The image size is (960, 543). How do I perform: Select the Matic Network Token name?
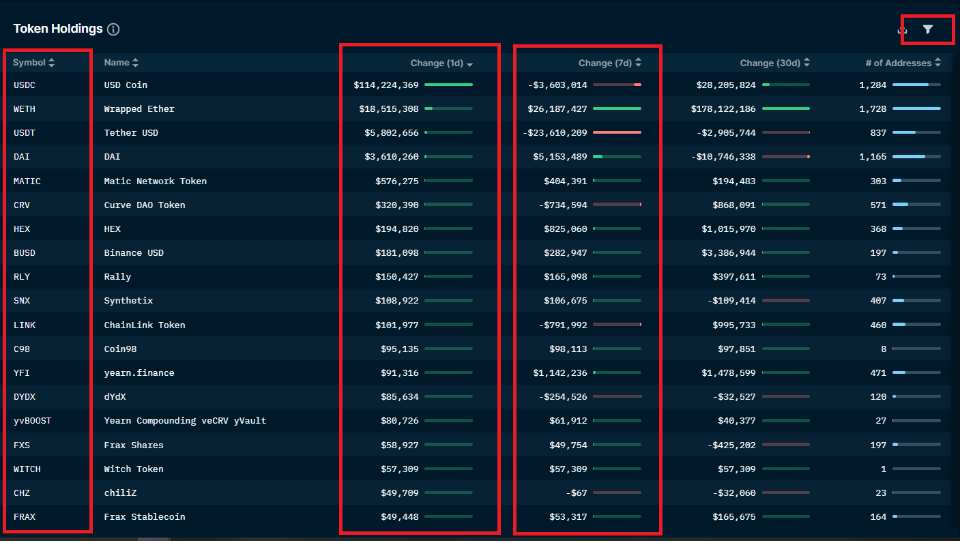coord(156,181)
